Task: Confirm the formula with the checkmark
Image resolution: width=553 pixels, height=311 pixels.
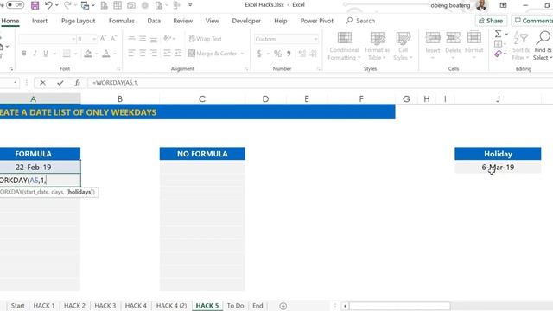Action: click(x=60, y=83)
